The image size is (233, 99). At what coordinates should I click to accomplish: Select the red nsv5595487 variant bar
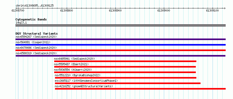(125, 67)
